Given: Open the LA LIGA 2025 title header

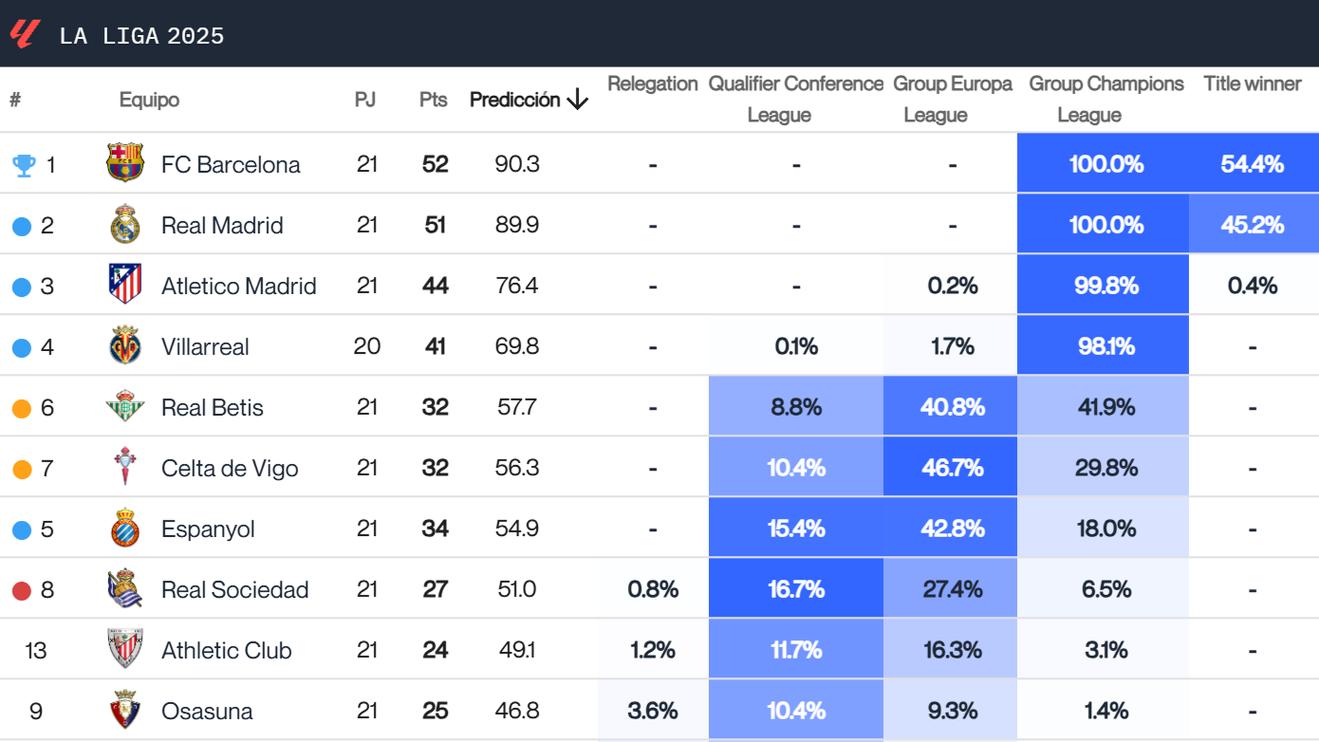Looking at the screenshot, I should click(x=142, y=36).
